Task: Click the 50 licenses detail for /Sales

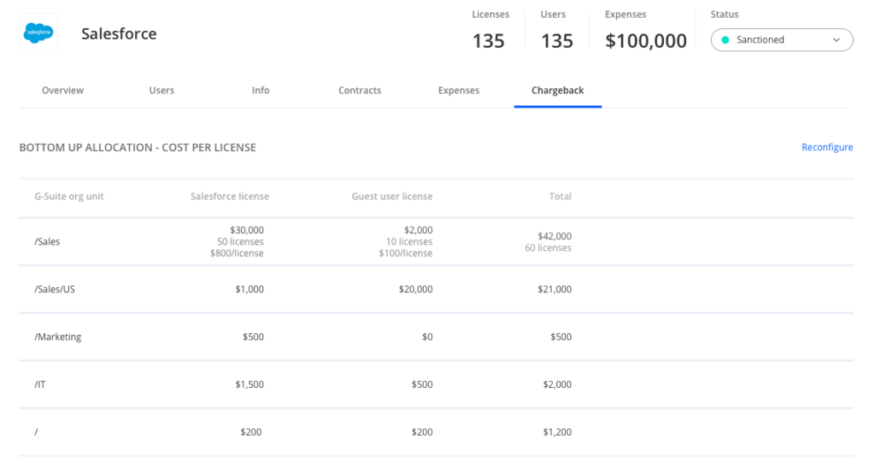Action: point(240,242)
